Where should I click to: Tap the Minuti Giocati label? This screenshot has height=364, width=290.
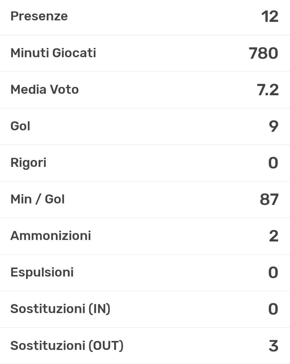[53, 53]
